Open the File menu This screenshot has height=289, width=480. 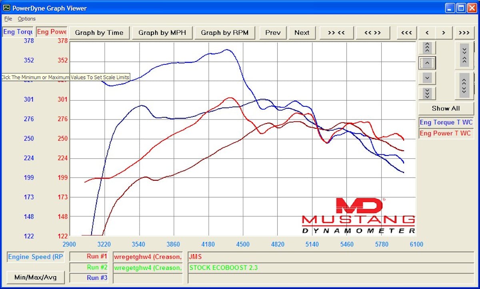[x=8, y=19]
